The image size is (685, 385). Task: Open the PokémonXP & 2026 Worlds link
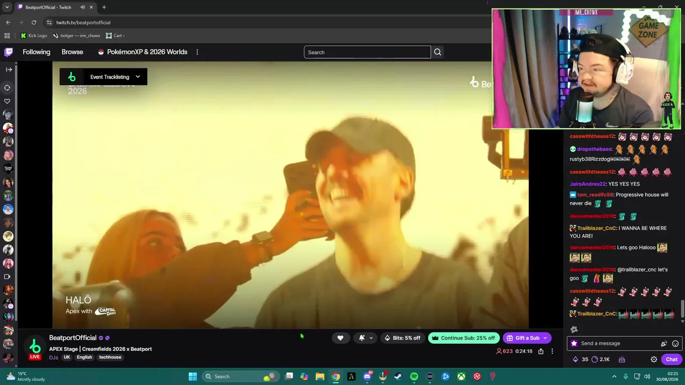coord(142,52)
